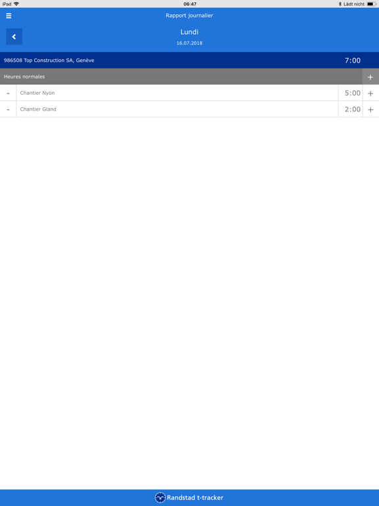379x506 pixels.
Task: Tap the Heures normales label
Action: pos(24,77)
